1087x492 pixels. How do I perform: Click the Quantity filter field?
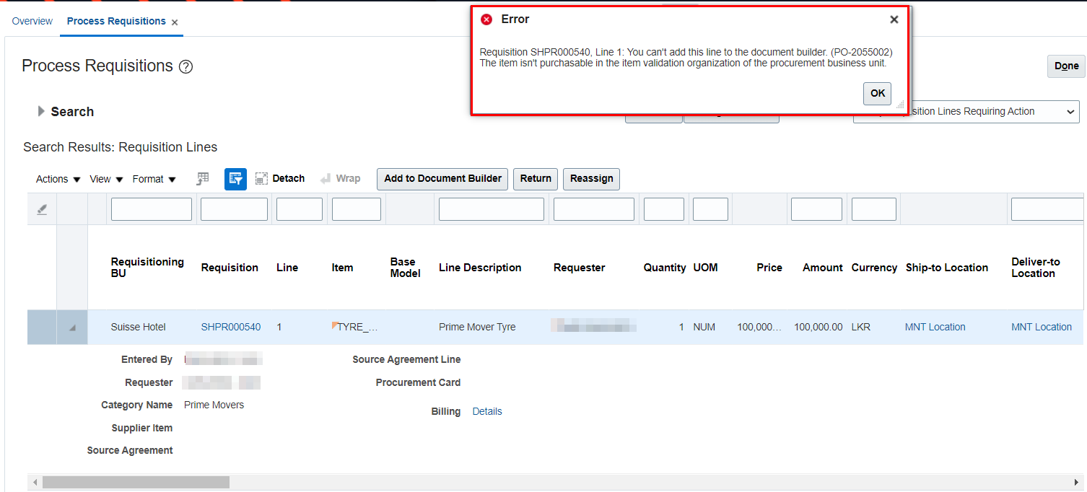pos(664,209)
